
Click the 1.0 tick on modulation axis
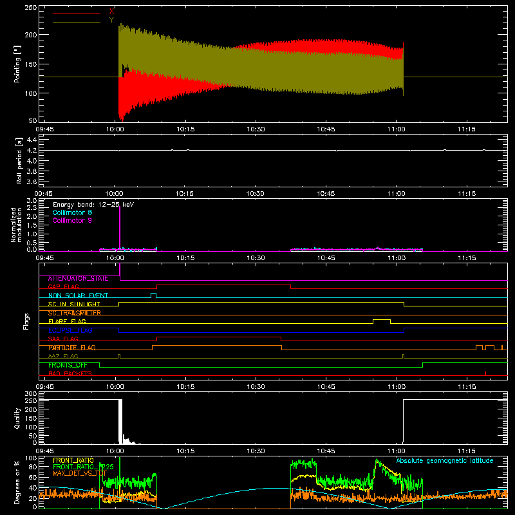pos(32,234)
